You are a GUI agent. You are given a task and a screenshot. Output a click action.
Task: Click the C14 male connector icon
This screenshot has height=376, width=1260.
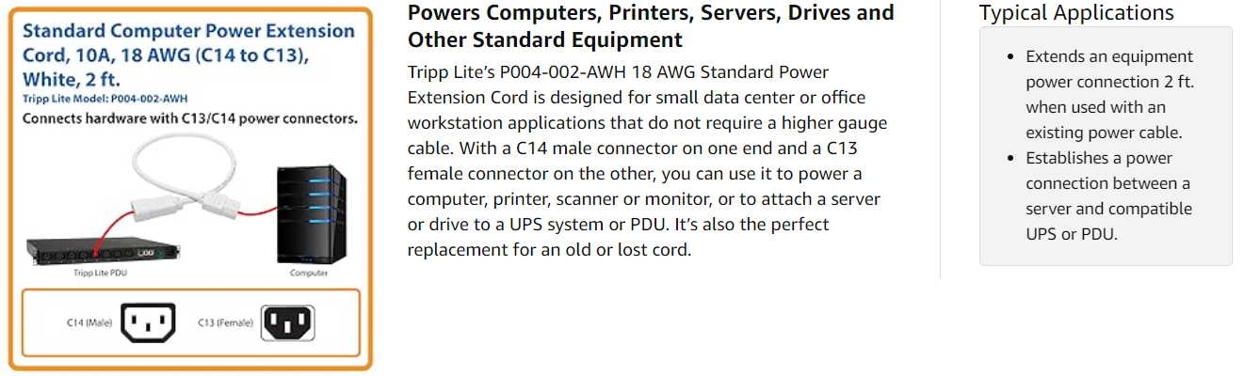(149, 324)
